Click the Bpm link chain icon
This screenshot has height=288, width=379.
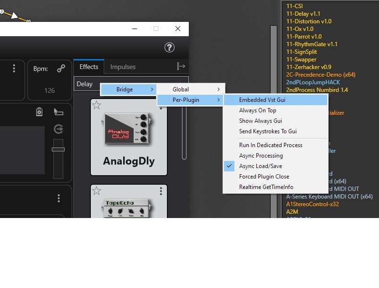click(x=61, y=69)
